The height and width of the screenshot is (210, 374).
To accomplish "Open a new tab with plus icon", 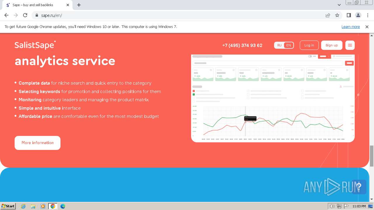I will click(x=79, y=5).
